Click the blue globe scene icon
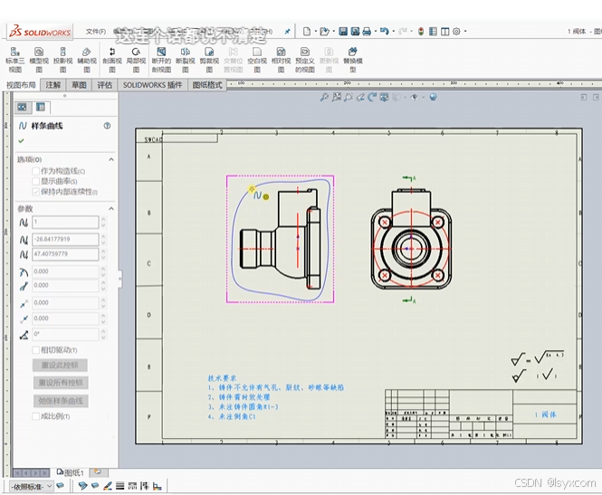The height and width of the screenshot is (495, 602). (433, 97)
